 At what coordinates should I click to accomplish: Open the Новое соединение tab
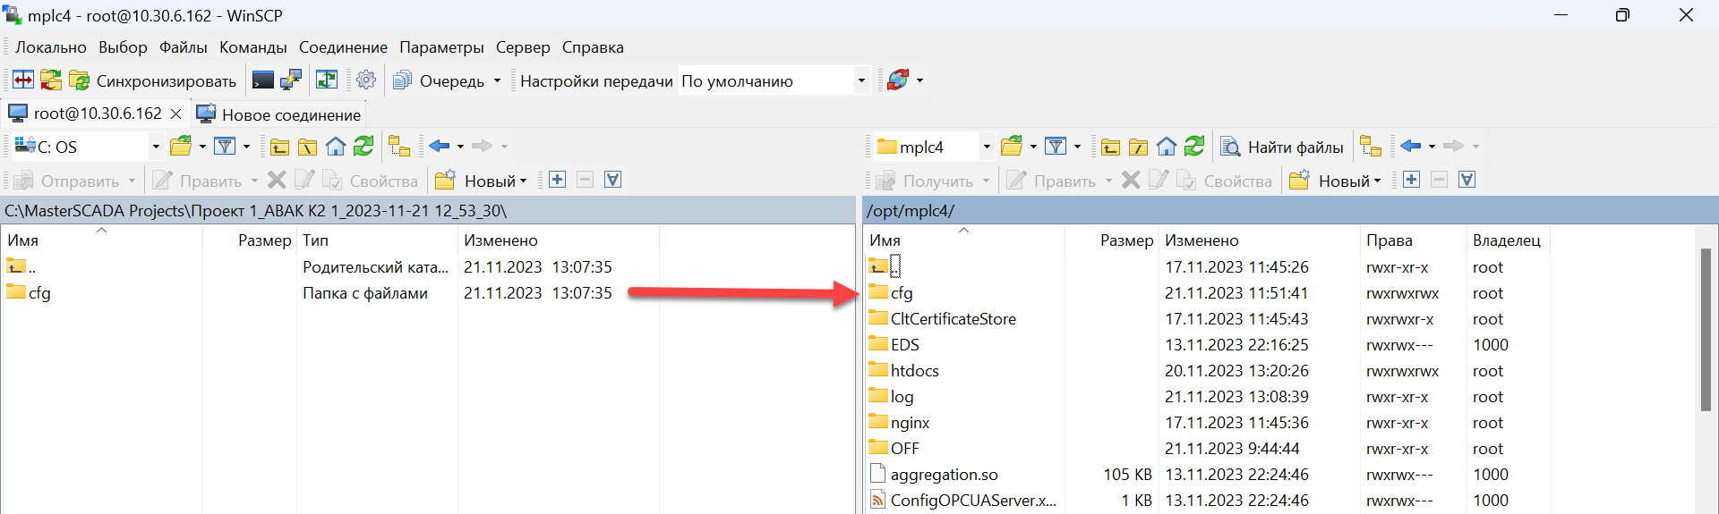point(278,114)
